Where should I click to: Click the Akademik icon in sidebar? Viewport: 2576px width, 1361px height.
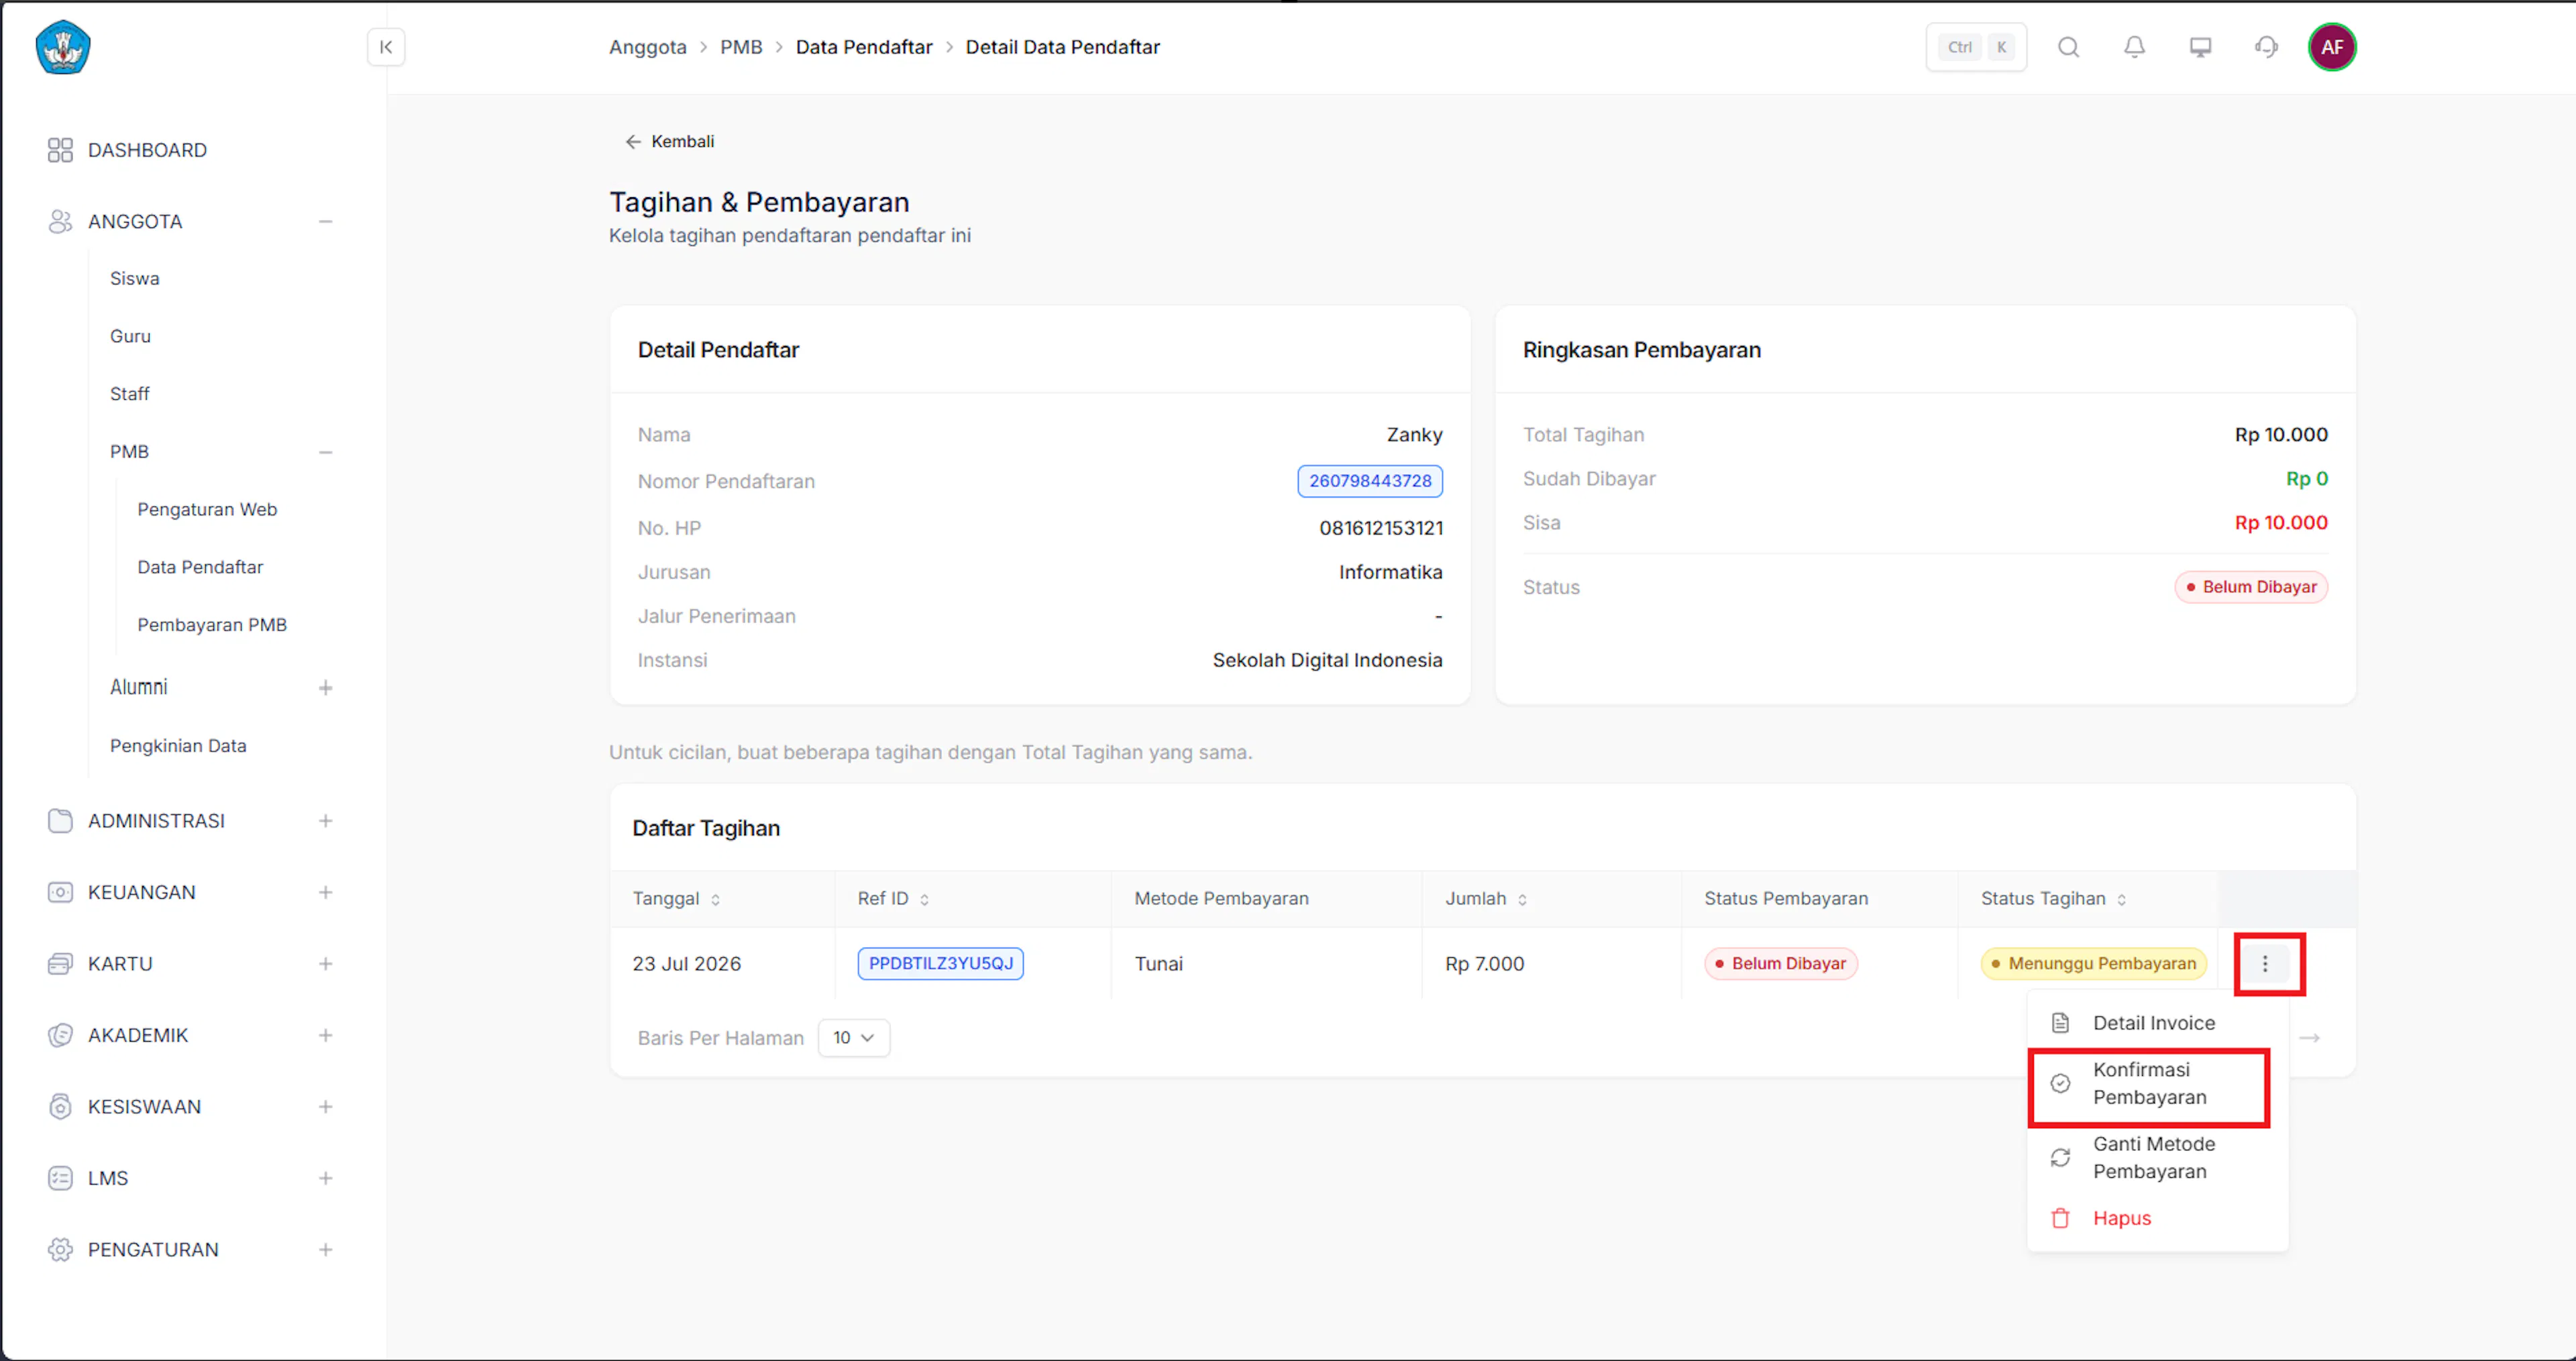click(60, 1035)
